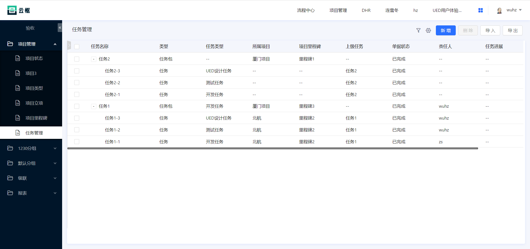Open the blue app grid icon
This screenshot has height=249, width=530.
[x=481, y=10]
